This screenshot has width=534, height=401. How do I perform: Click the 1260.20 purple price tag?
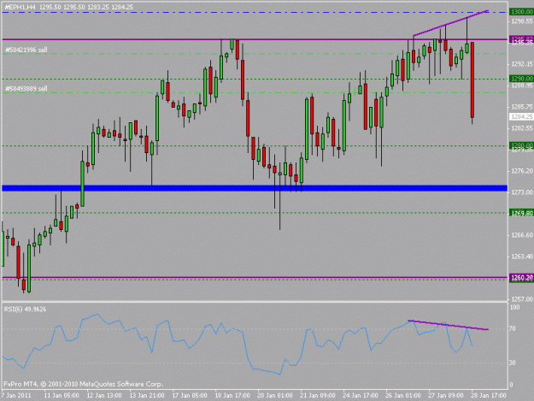tap(521, 277)
